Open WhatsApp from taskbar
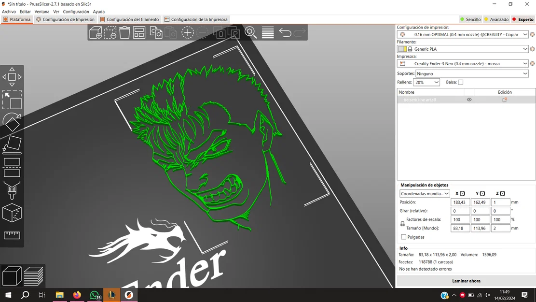The image size is (536, 302). coord(95,295)
